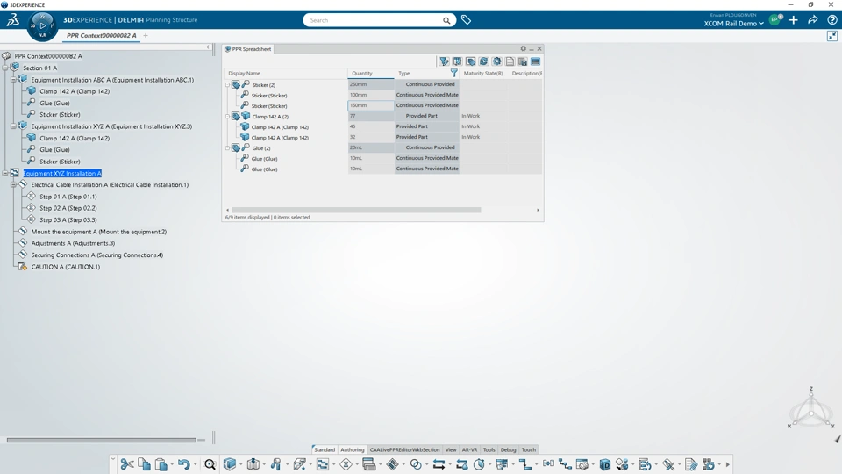Click the gear icon in spreadsheet toolbar
This screenshot has height=474, width=842.
pos(496,61)
